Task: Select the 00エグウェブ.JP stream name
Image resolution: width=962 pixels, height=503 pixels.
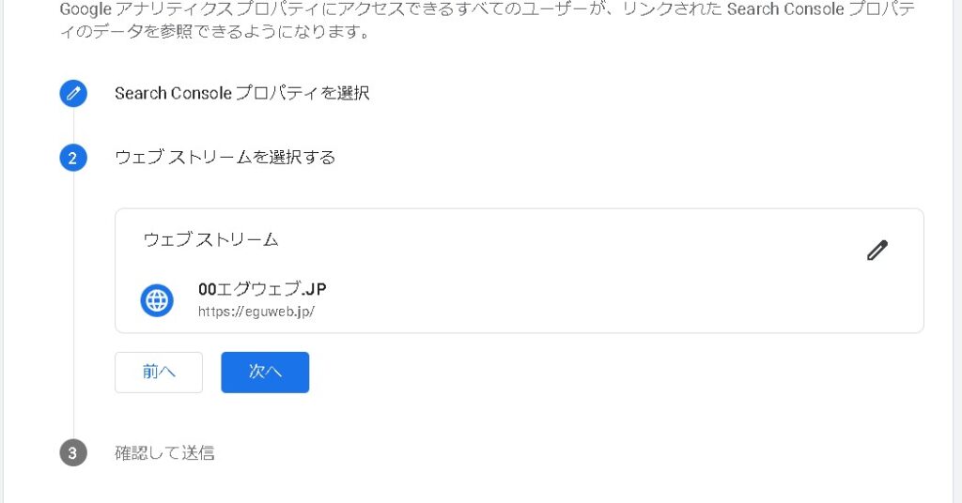Action: [x=263, y=288]
